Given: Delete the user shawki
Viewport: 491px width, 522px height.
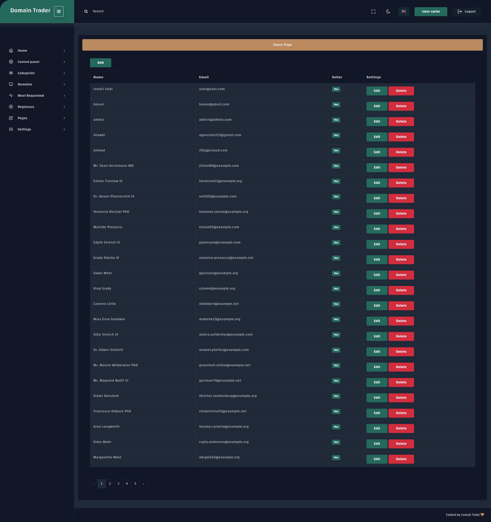Looking at the screenshot, I should pos(401,137).
